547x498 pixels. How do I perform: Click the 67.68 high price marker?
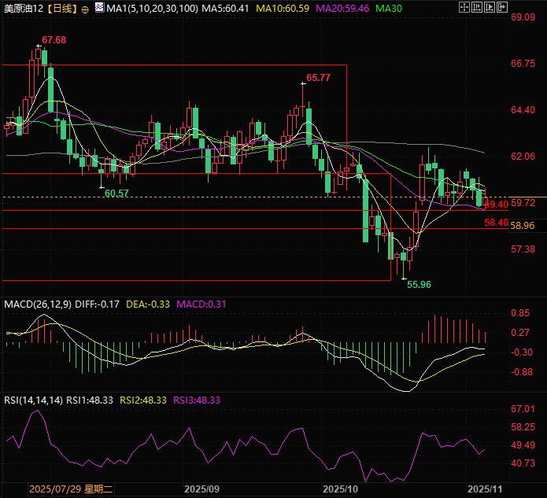pyautogui.click(x=54, y=40)
